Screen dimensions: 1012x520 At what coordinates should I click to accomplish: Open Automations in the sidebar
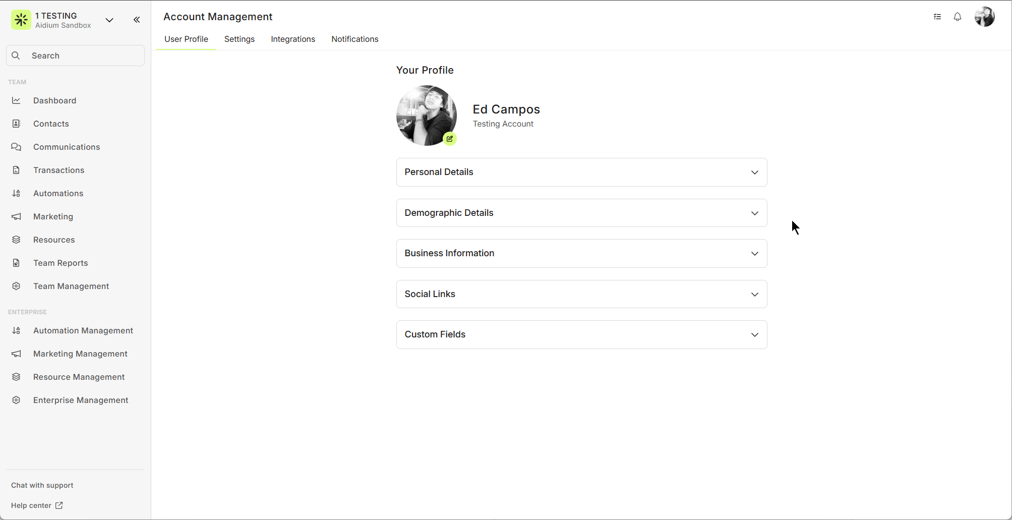[58, 193]
